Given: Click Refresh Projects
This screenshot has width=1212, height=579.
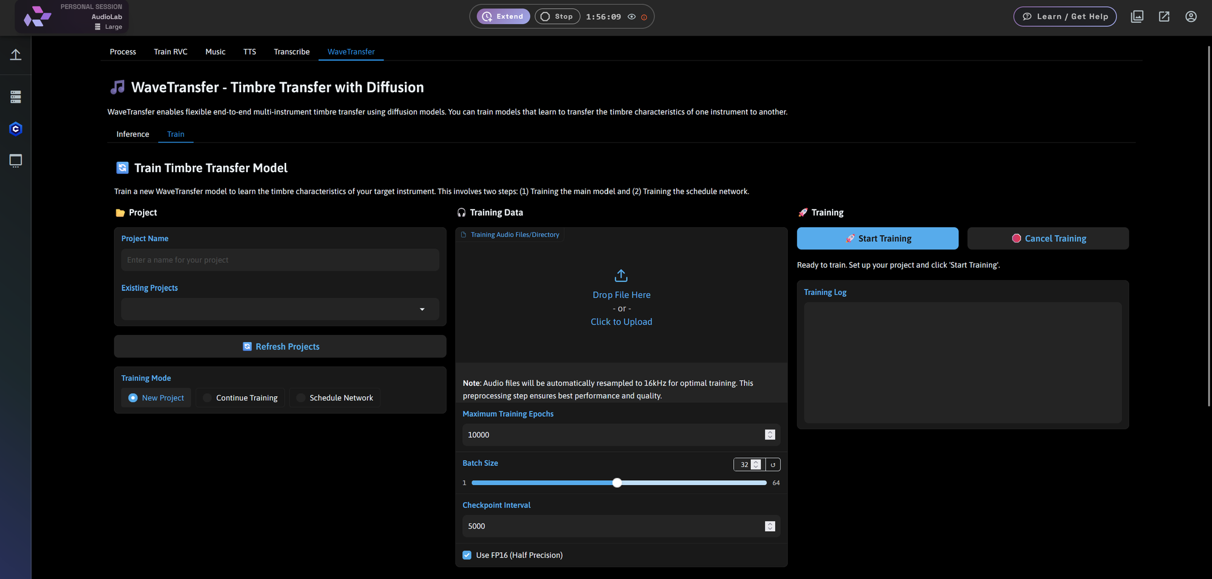Looking at the screenshot, I should (280, 346).
